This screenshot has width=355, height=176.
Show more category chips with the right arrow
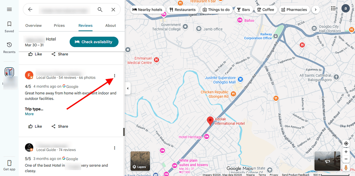click(315, 9)
